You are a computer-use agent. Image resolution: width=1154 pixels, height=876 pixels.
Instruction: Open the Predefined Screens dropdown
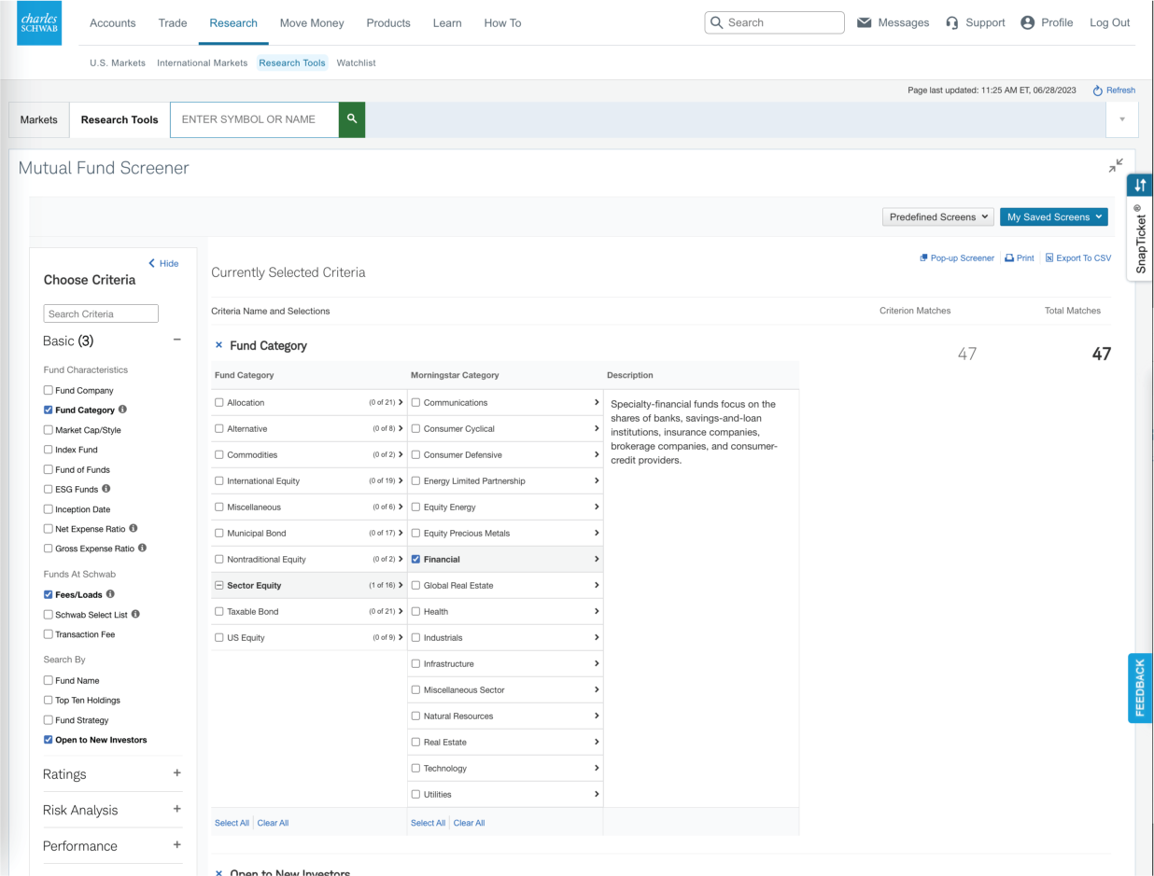click(x=938, y=216)
